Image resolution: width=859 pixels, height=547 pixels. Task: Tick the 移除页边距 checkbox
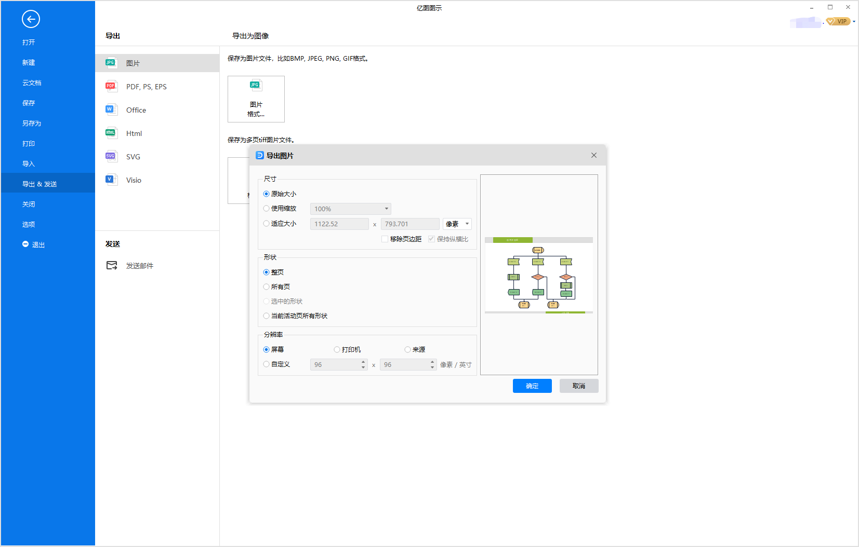click(x=385, y=239)
